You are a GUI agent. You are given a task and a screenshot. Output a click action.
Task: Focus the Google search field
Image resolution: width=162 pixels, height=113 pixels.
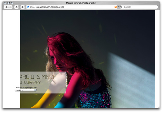pyautogui.click(x=139, y=7)
